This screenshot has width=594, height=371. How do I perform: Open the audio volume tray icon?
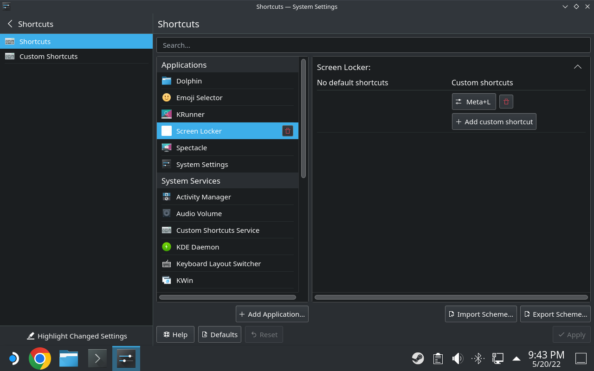point(458,358)
